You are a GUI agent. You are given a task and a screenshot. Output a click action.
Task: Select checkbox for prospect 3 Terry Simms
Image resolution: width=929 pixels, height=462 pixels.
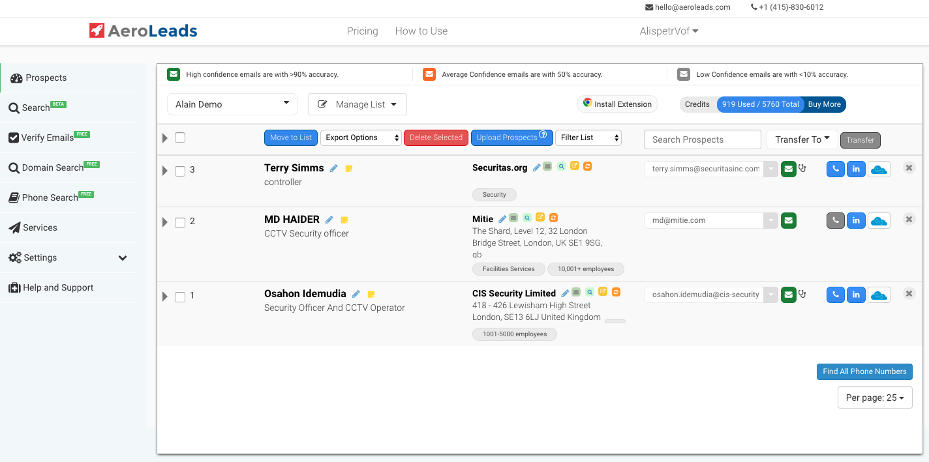[180, 171]
